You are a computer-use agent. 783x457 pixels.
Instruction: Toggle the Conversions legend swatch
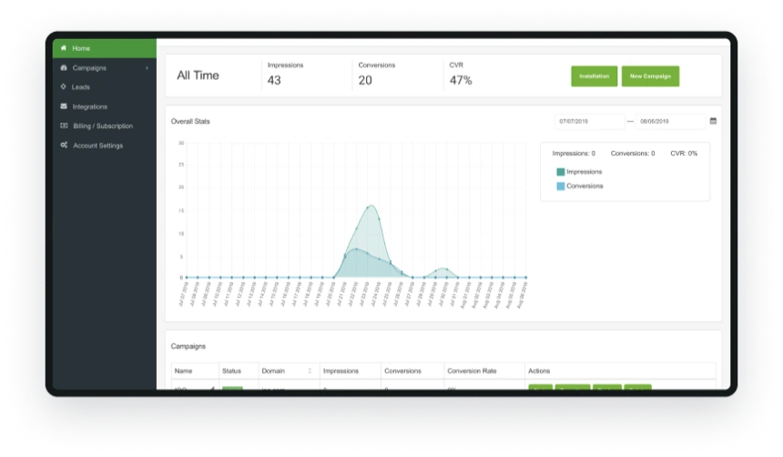click(561, 187)
